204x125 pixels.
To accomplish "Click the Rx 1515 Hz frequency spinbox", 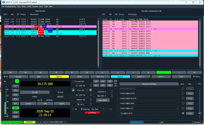I will point(82,95).
